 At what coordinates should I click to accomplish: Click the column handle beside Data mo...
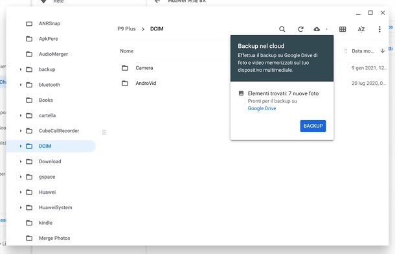point(346,51)
